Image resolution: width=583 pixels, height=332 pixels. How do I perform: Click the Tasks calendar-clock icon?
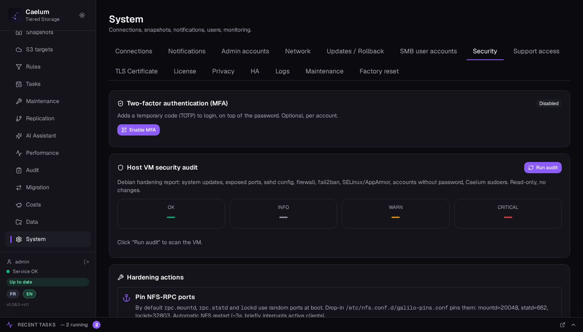click(19, 84)
